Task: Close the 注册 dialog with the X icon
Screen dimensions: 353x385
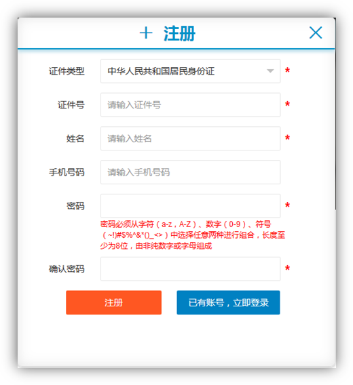Action: (316, 33)
